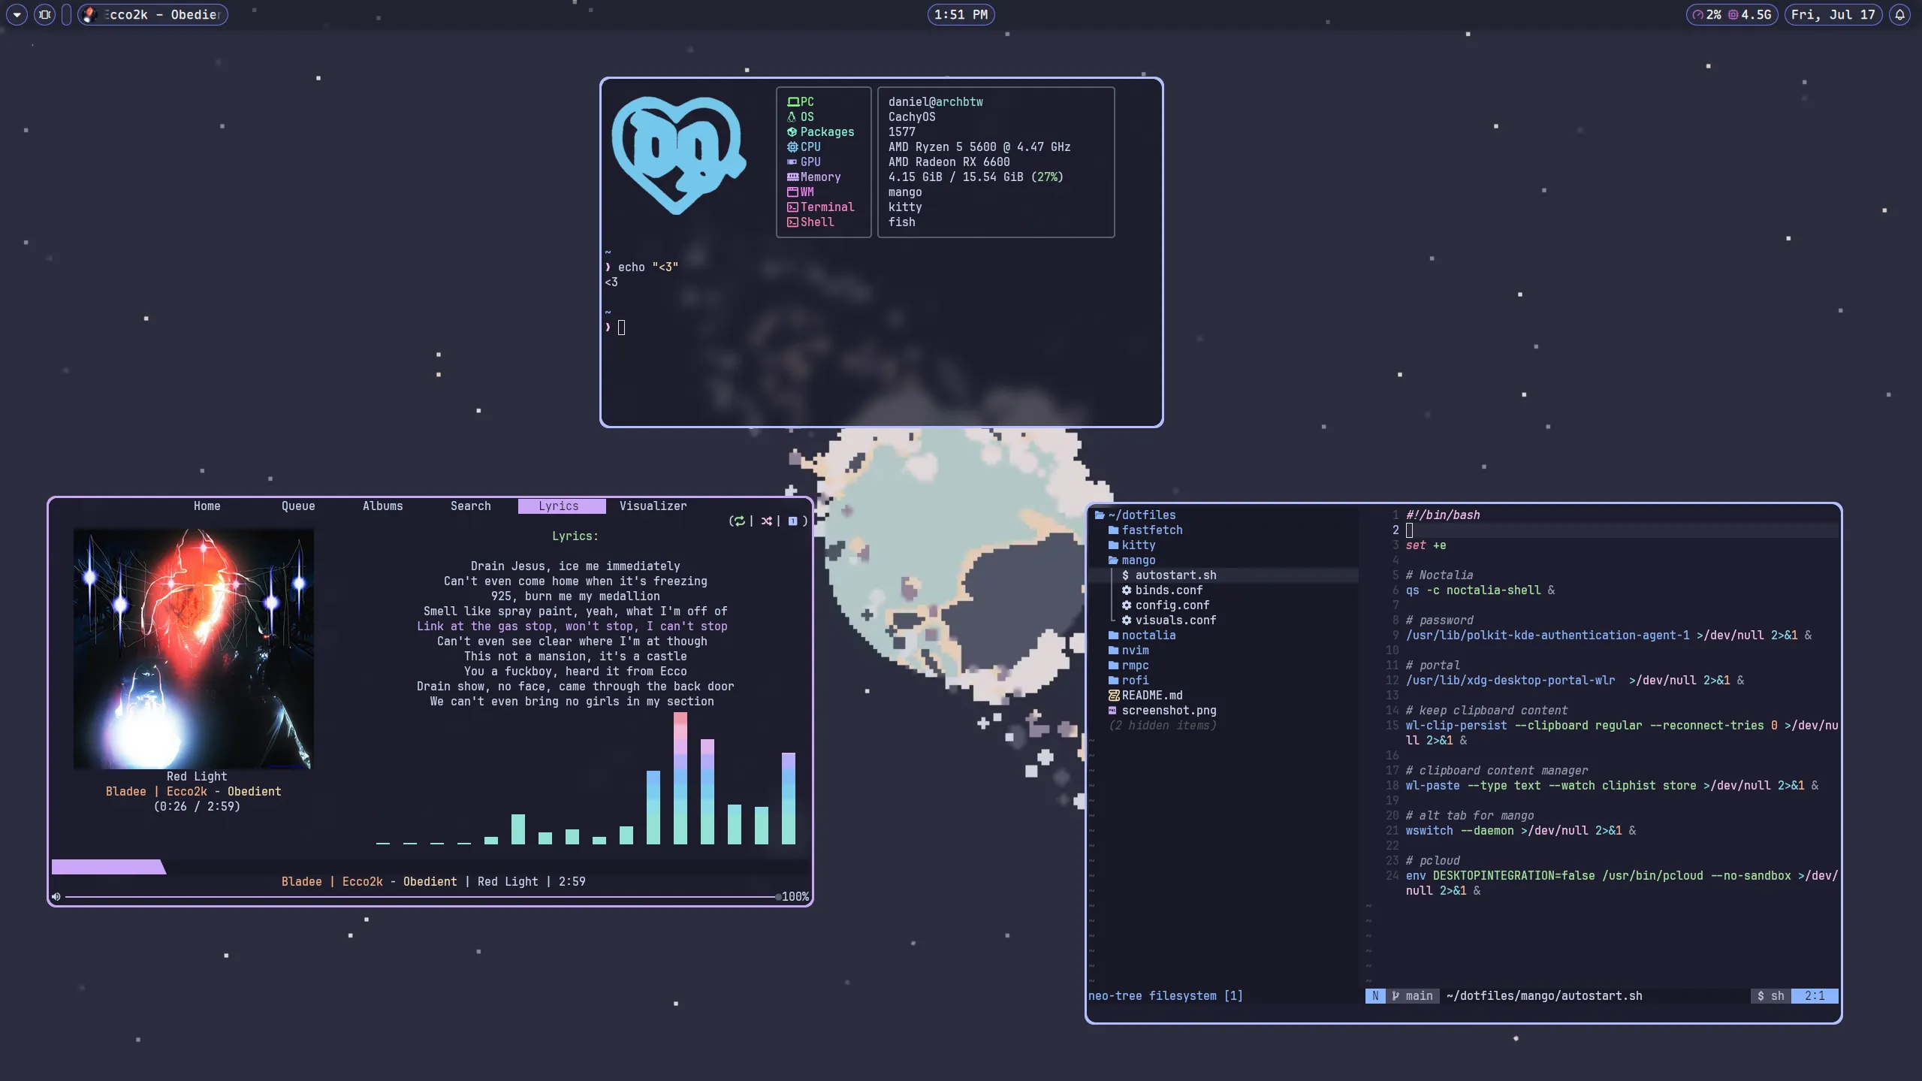Open notifications with the bell icon
The height and width of the screenshot is (1081, 1922).
tap(1899, 14)
